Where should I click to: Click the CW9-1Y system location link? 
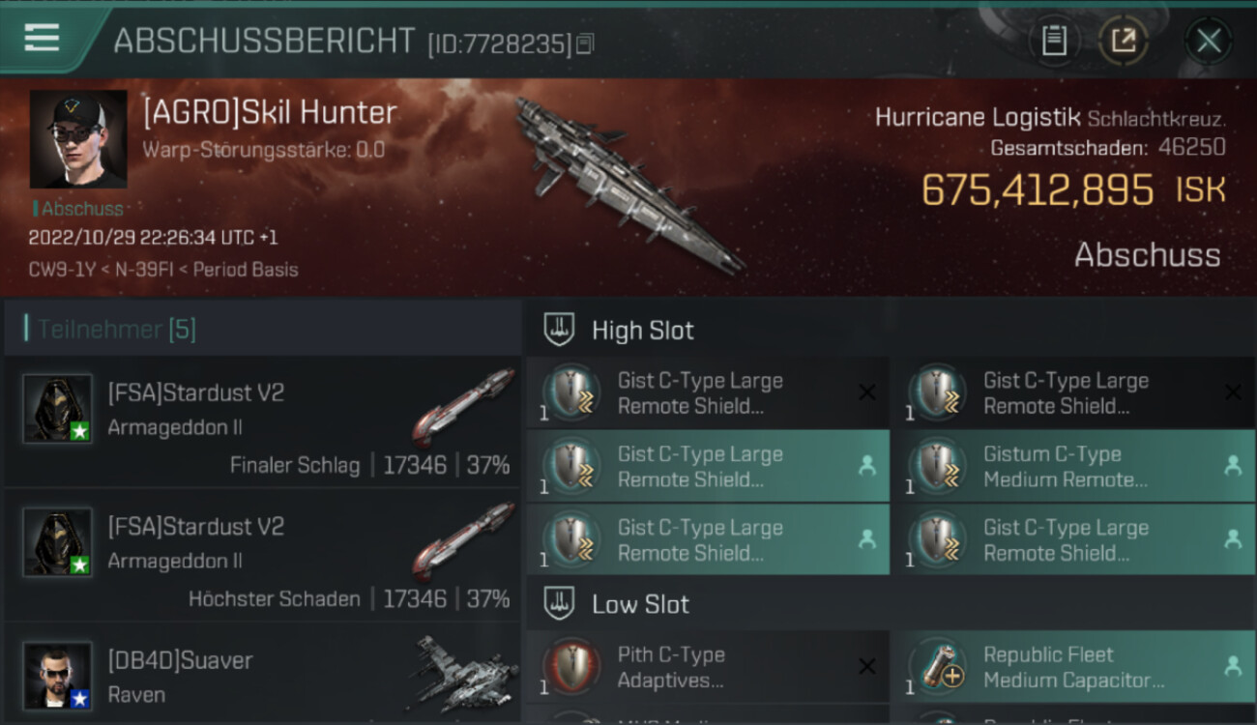coord(62,269)
